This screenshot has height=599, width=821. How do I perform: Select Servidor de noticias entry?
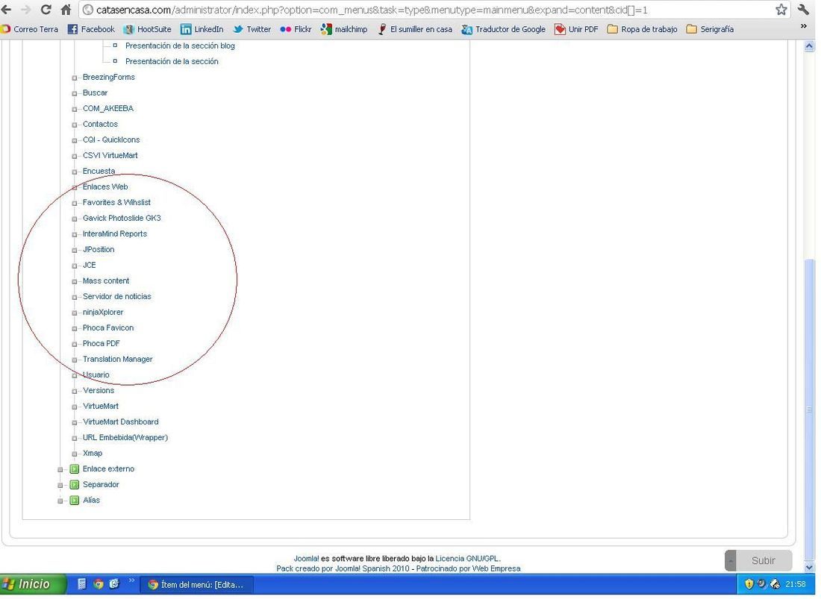116,297
